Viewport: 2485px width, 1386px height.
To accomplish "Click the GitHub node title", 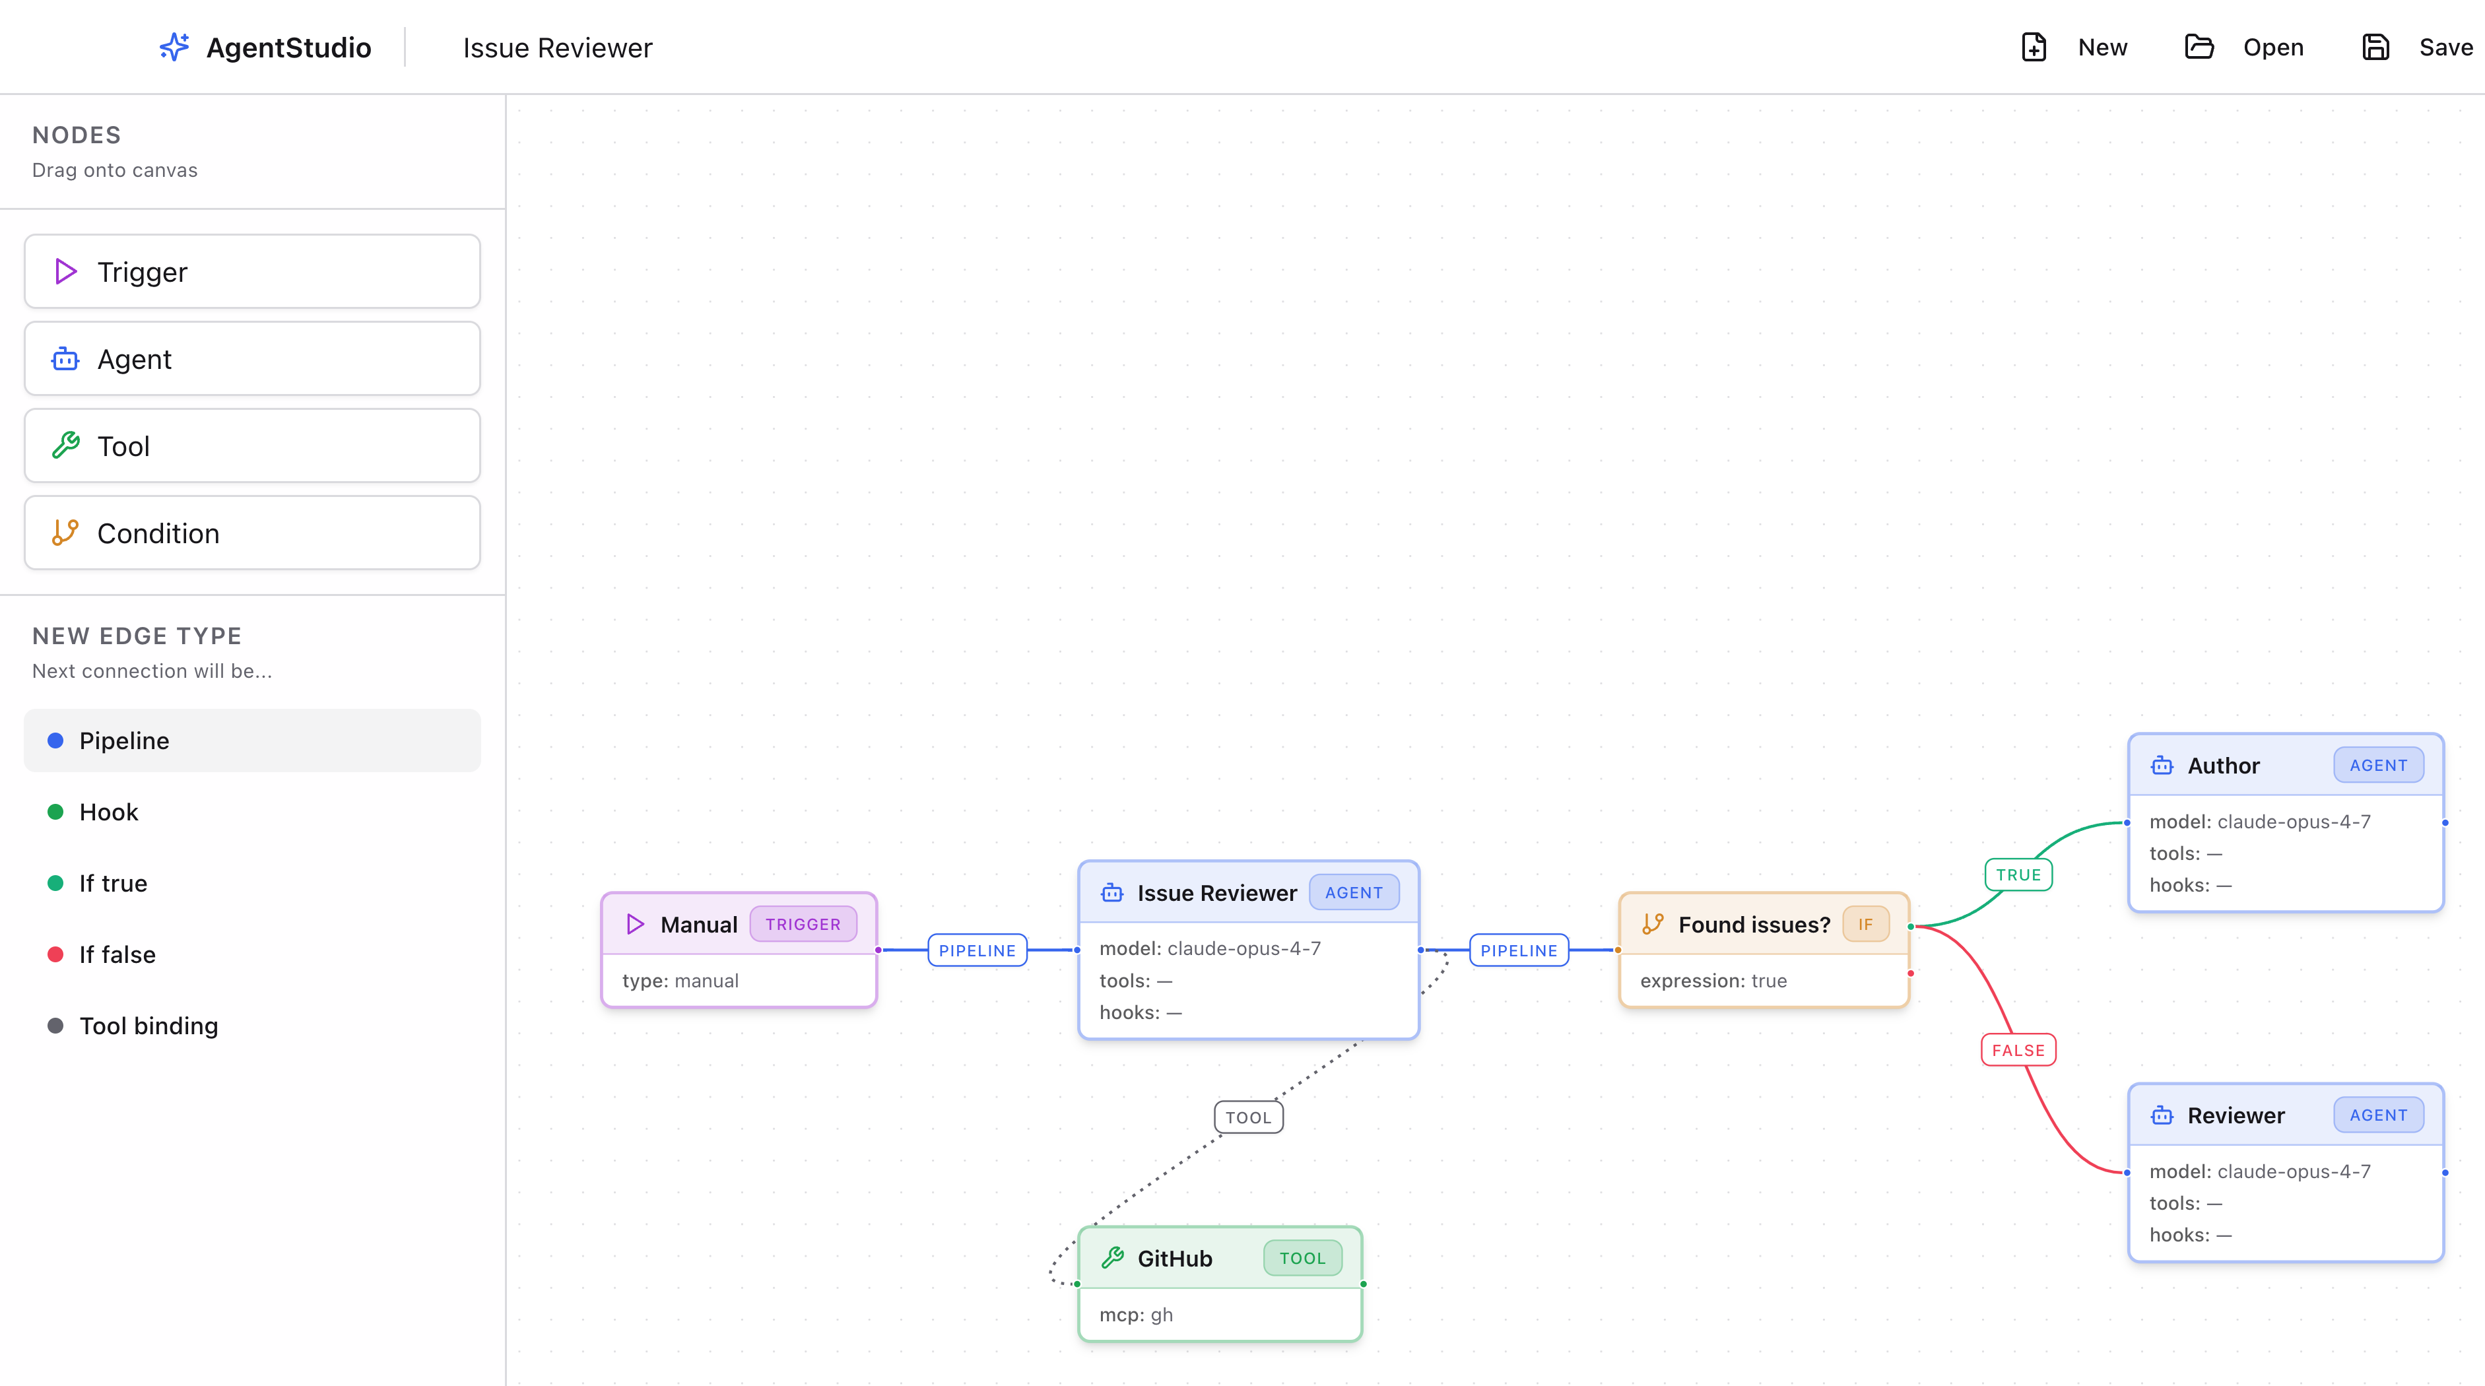I will 1174,1258.
